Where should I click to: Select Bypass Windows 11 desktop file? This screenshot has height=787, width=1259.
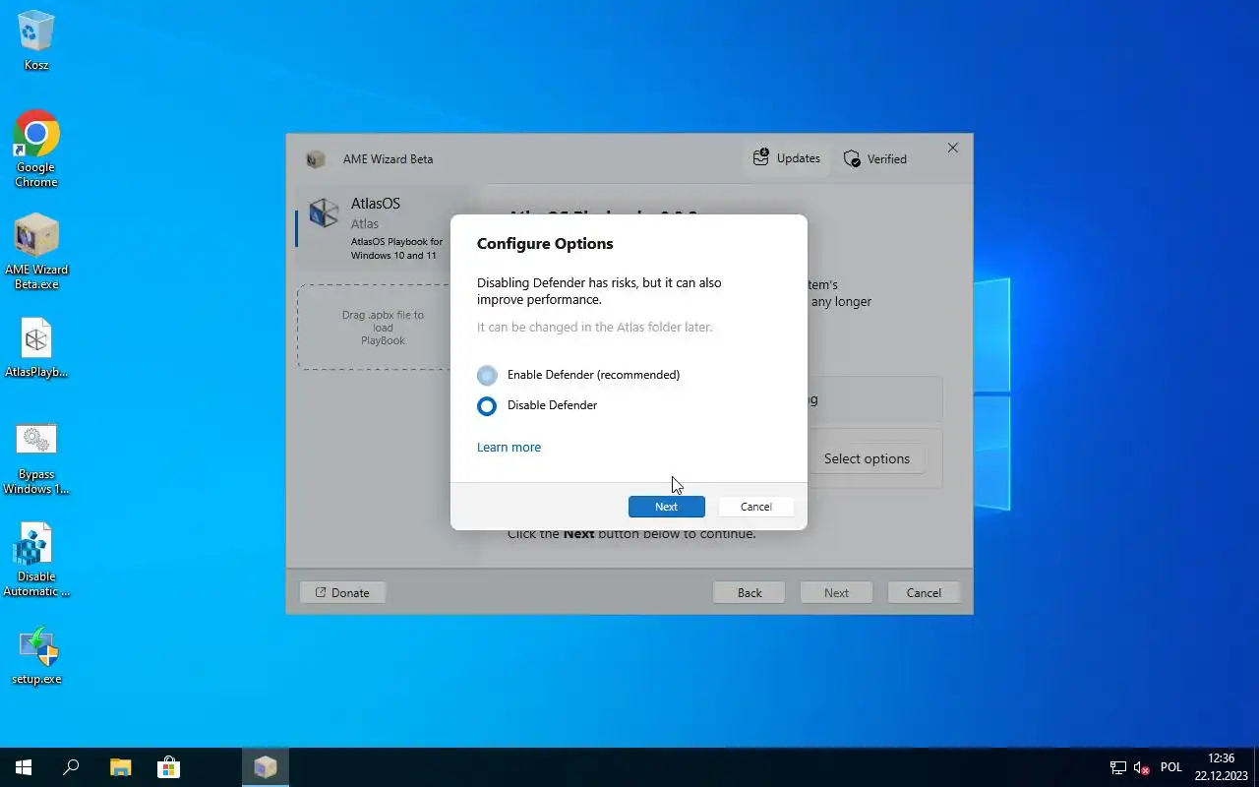pos(36,458)
